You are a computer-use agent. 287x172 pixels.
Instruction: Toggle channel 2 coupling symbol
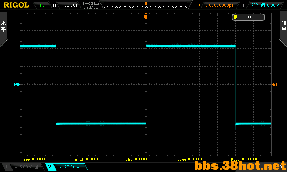(x=59, y=167)
